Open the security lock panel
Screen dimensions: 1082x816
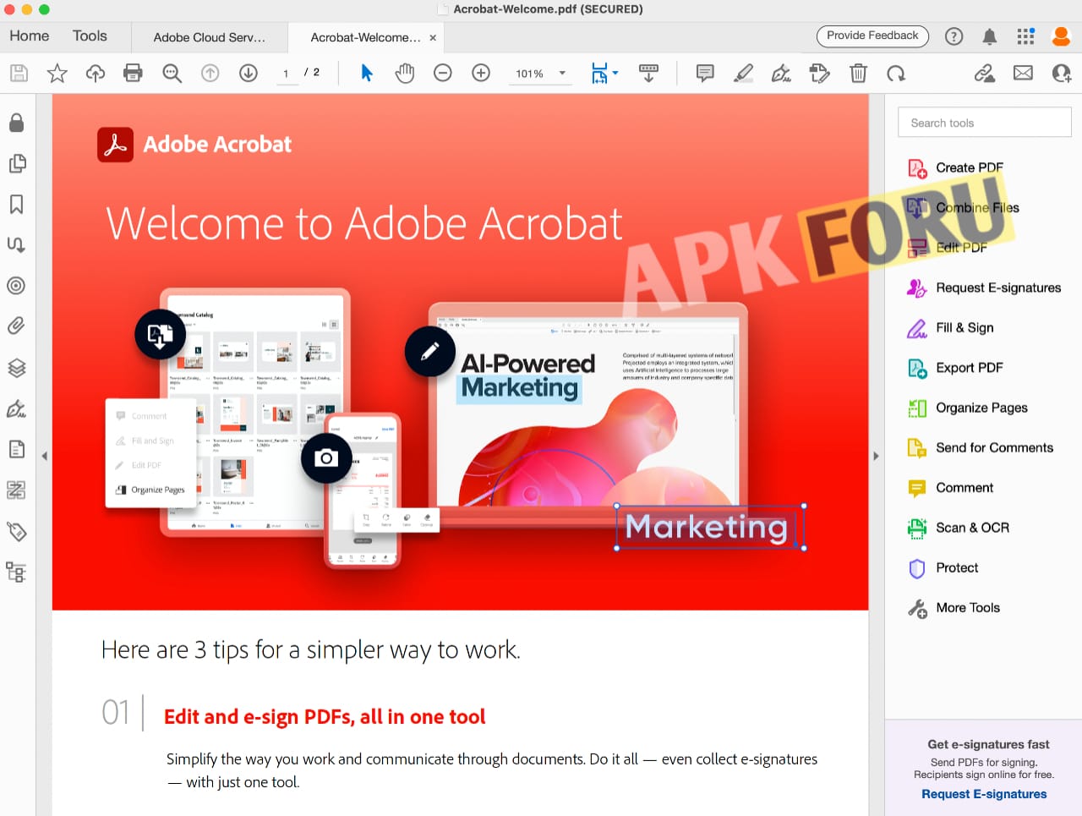(16, 123)
